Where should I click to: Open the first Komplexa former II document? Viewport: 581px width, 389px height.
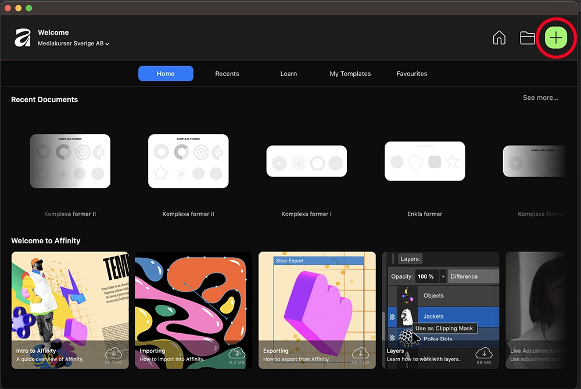[70, 161]
